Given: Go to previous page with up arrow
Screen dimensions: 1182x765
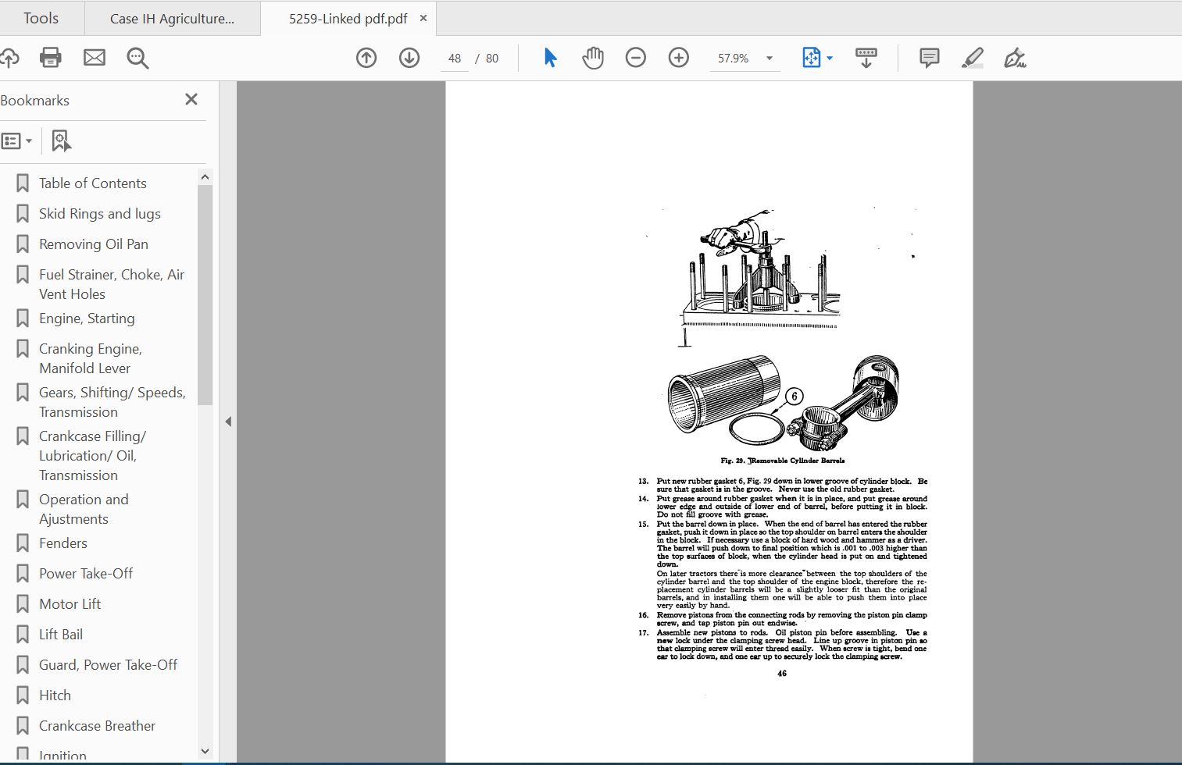Looking at the screenshot, I should pos(366,58).
